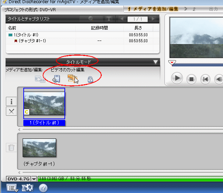Image resolution: width=223 pixels, height=193 pixels.
Task: Click the X delete button beside title
Action: click(x=11, y=111)
